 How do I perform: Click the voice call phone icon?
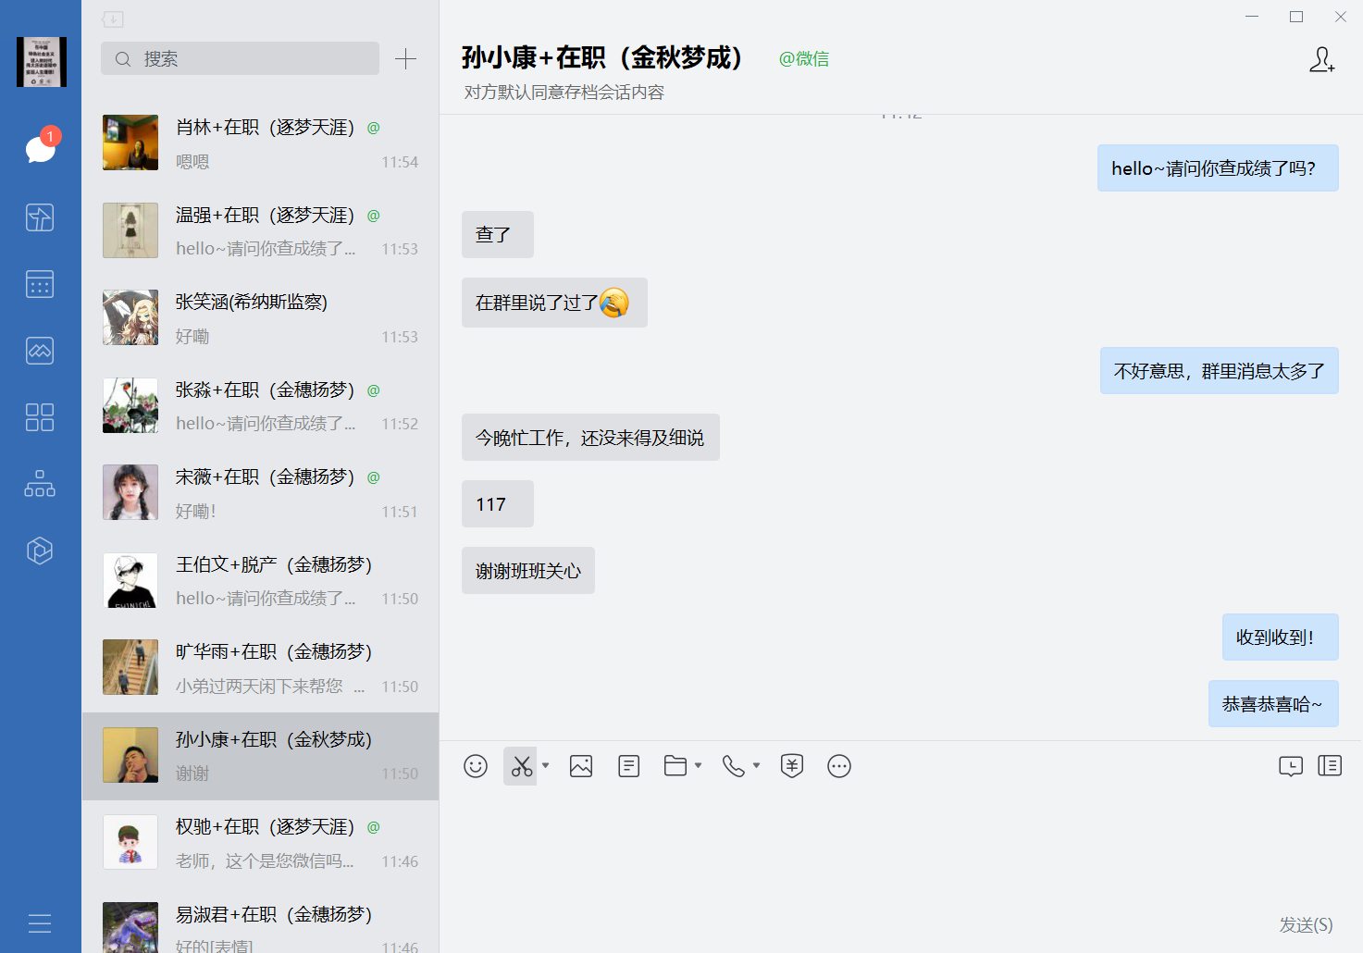click(x=734, y=766)
